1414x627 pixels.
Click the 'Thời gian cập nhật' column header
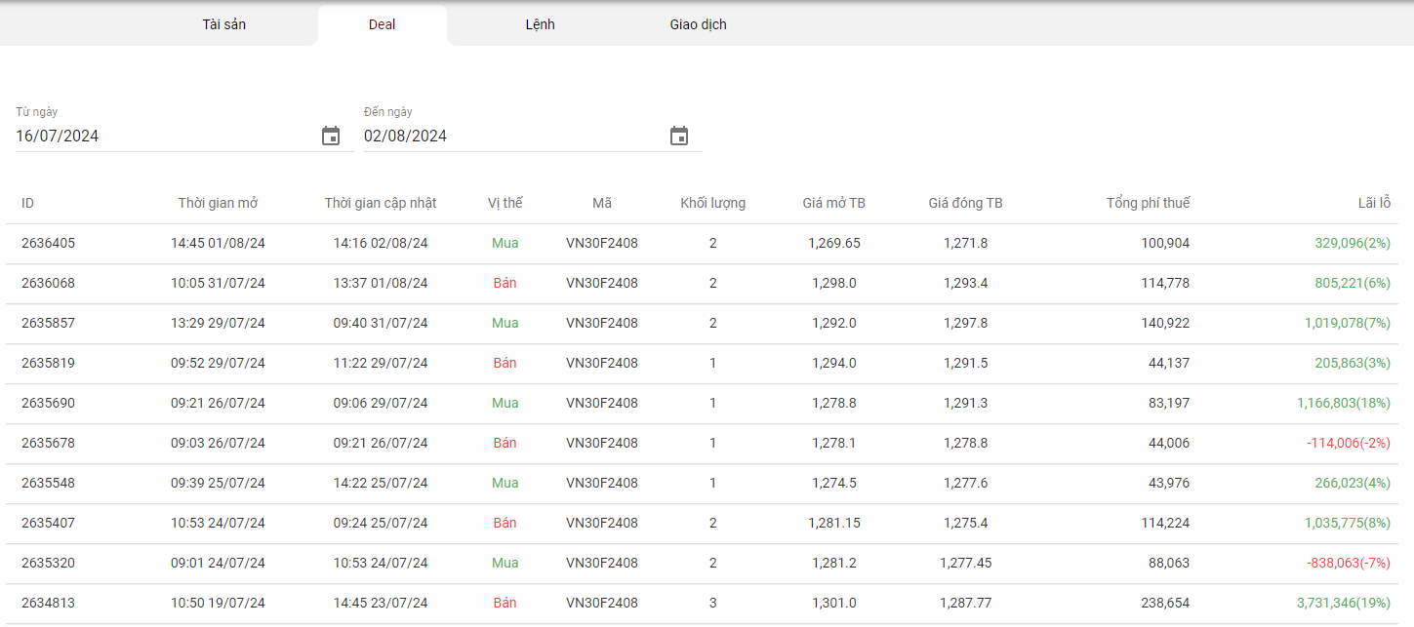(x=381, y=203)
